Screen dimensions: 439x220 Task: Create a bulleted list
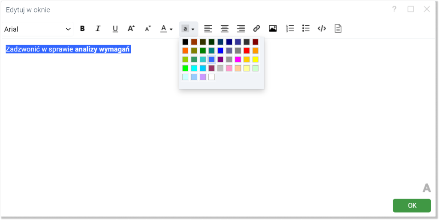tap(306, 29)
